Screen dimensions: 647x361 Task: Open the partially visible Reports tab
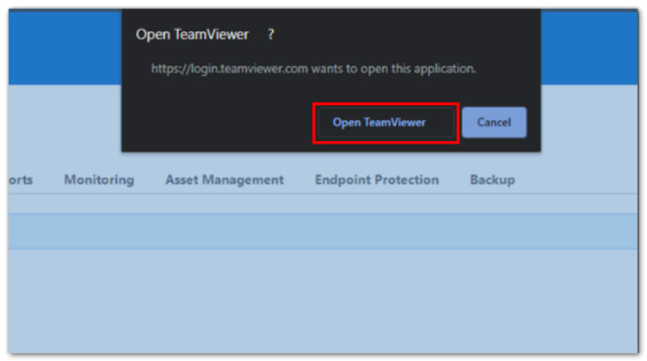21,180
